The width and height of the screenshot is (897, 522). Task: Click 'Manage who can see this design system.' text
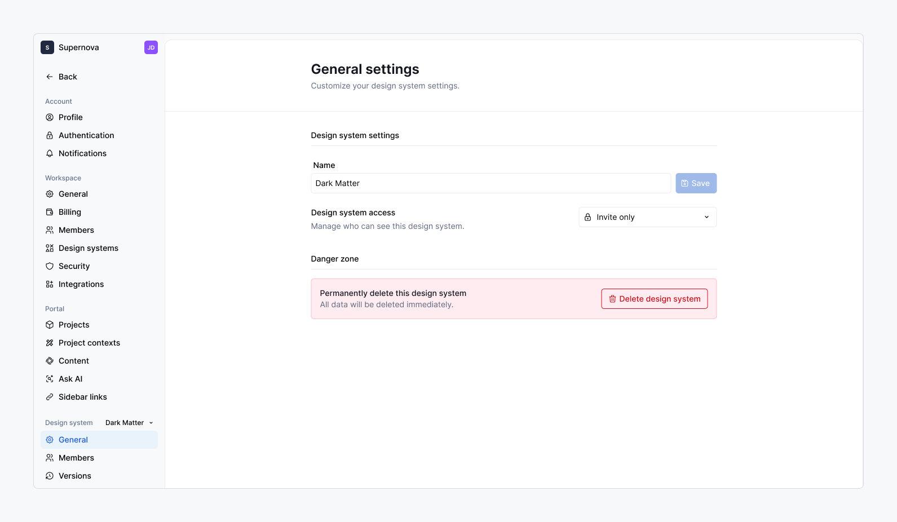tap(388, 226)
